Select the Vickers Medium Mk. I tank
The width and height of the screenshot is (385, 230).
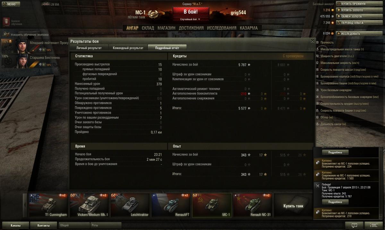(x=89, y=205)
